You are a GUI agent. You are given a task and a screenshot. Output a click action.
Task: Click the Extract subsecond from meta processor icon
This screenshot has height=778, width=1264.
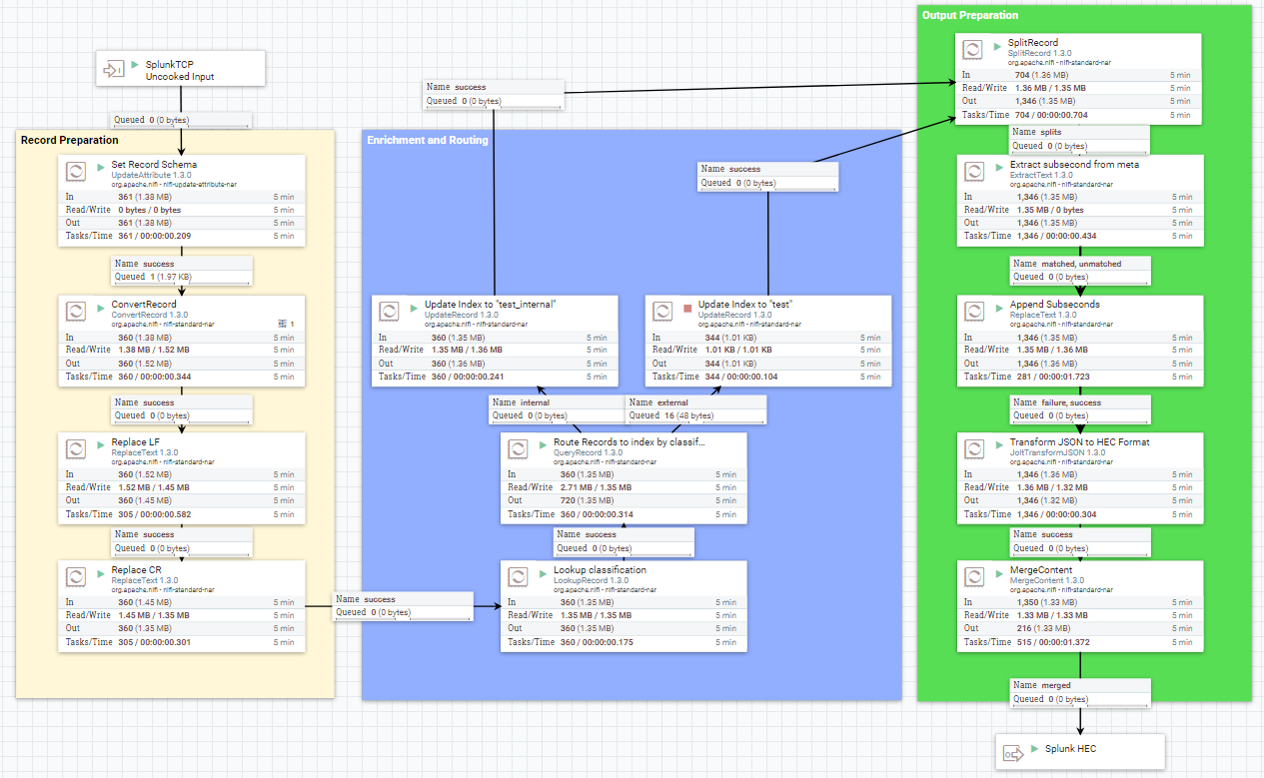(x=972, y=170)
